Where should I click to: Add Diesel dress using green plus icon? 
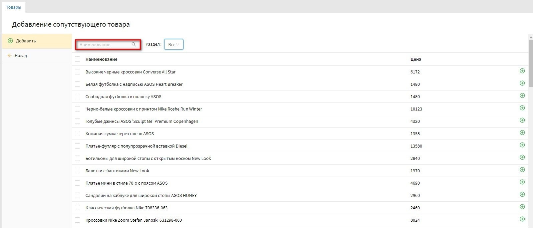coord(522,145)
